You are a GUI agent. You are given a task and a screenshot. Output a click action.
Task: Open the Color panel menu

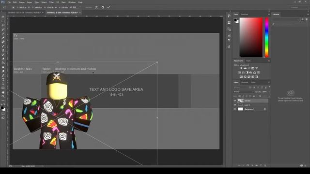click(x=269, y=14)
